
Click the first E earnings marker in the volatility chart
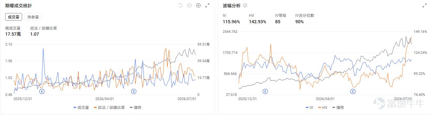click(x=265, y=91)
